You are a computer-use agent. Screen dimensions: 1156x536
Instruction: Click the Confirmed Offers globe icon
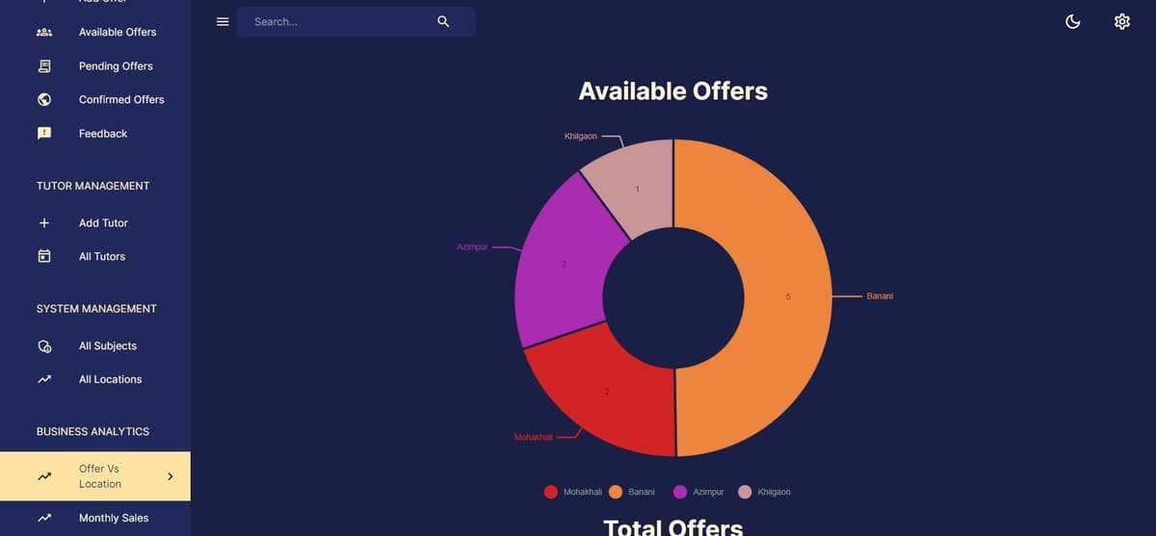pyautogui.click(x=44, y=100)
